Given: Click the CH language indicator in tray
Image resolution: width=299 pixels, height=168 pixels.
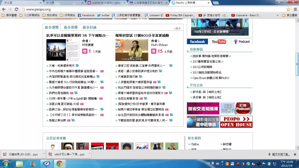Looking at the screenshot, I should pyautogui.click(x=208, y=163).
